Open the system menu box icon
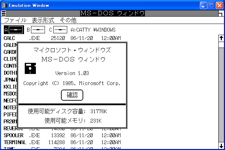The image size is (225, 150). coord(4,13)
